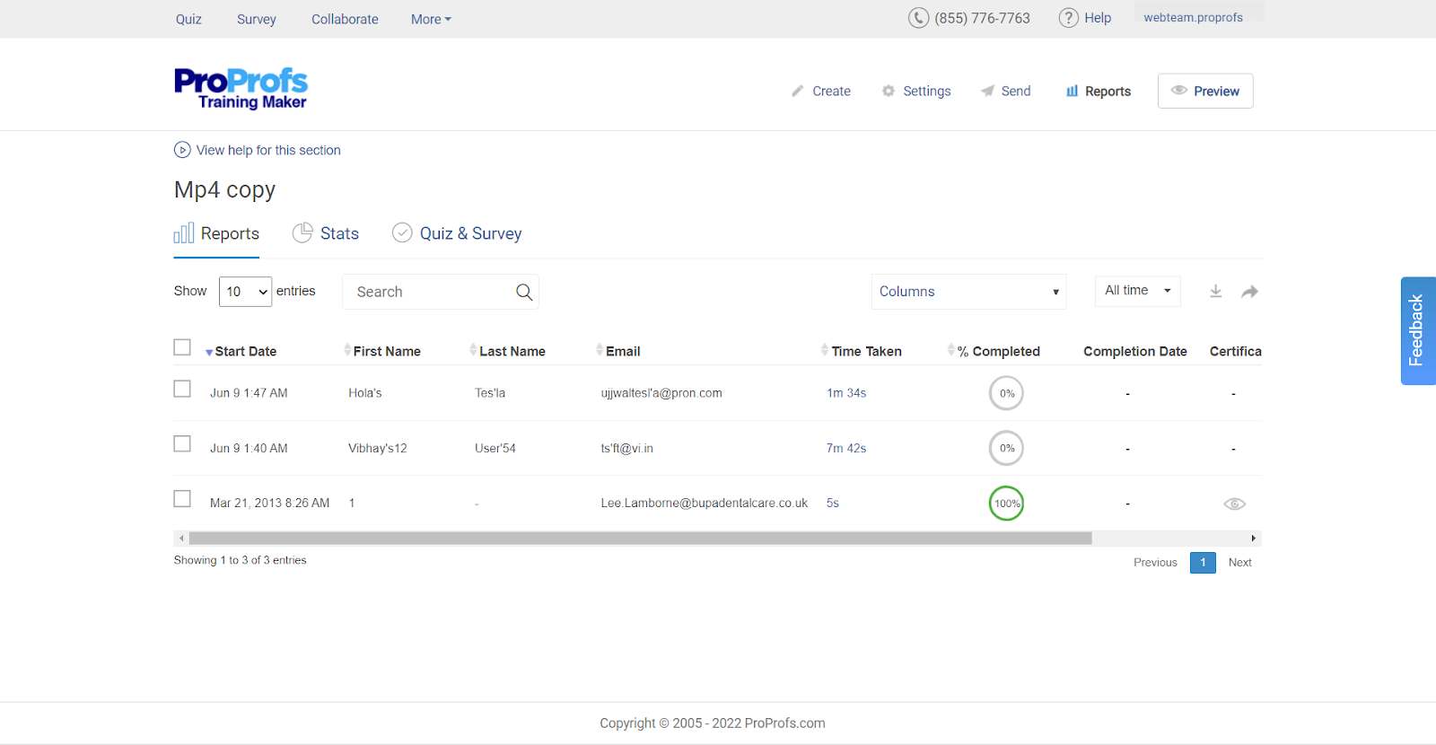
Task: Click email ujjwaltesl'a@pron.com
Action: 661,393
